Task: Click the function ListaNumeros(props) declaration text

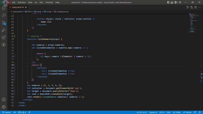Action: [x=44, y=39]
